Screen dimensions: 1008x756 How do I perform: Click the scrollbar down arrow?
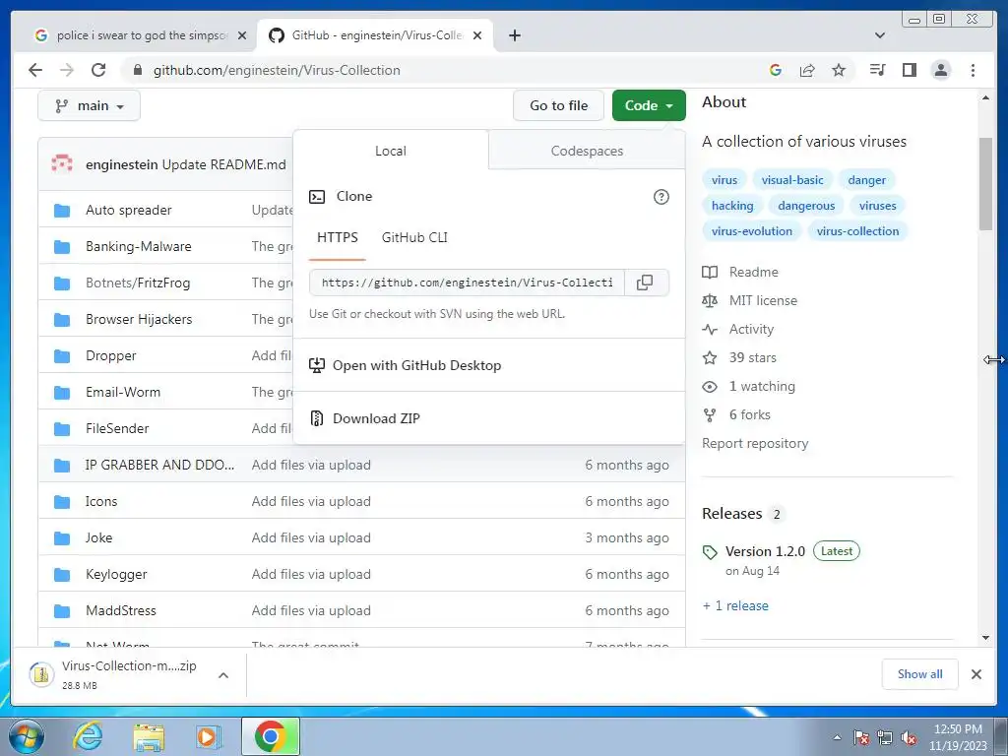(985, 638)
